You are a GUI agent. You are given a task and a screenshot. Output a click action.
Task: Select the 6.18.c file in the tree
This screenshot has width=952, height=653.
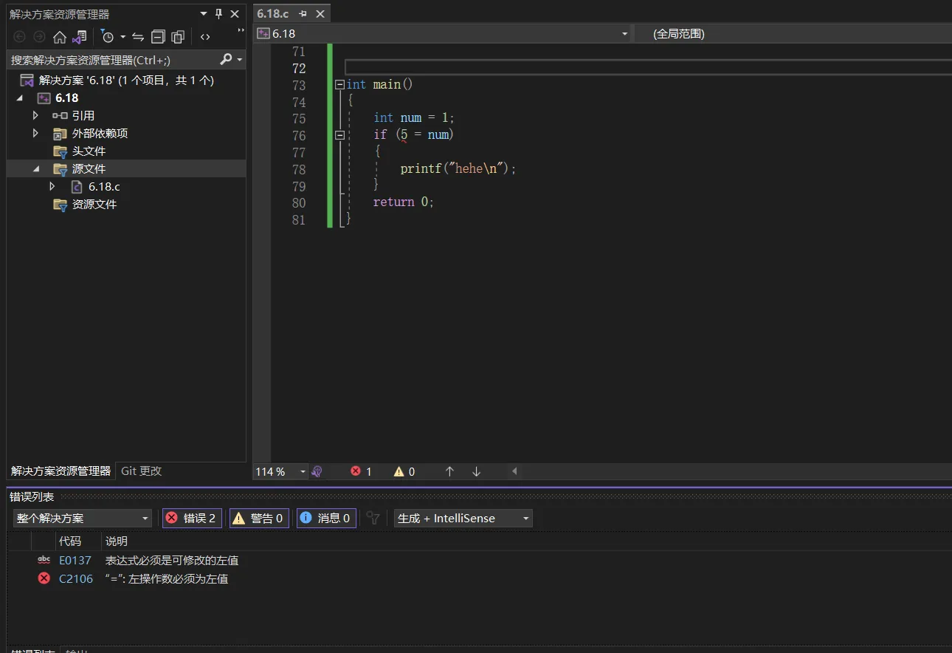click(103, 187)
